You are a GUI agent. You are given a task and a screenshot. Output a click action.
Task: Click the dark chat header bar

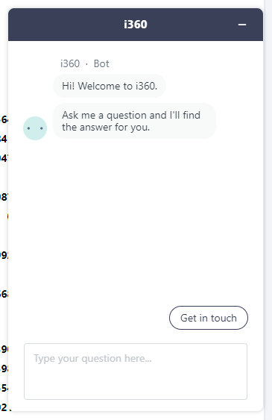[x=136, y=25]
